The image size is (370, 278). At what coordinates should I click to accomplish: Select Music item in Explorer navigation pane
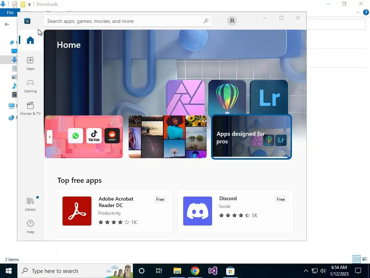pyautogui.click(x=14, y=85)
